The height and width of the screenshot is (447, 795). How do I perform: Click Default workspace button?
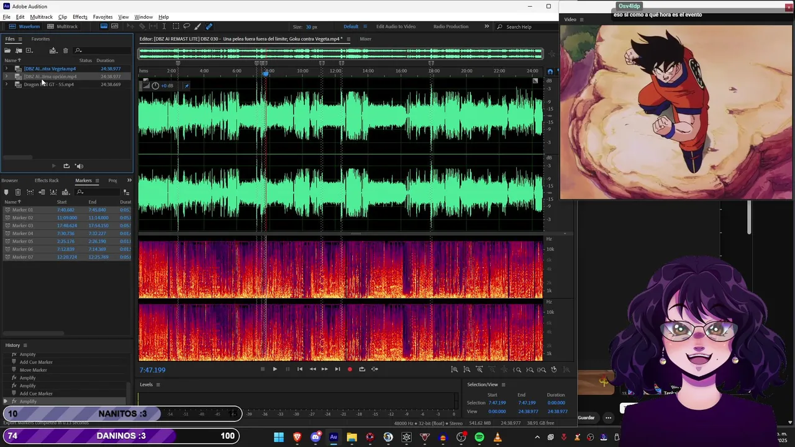click(x=351, y=27)
